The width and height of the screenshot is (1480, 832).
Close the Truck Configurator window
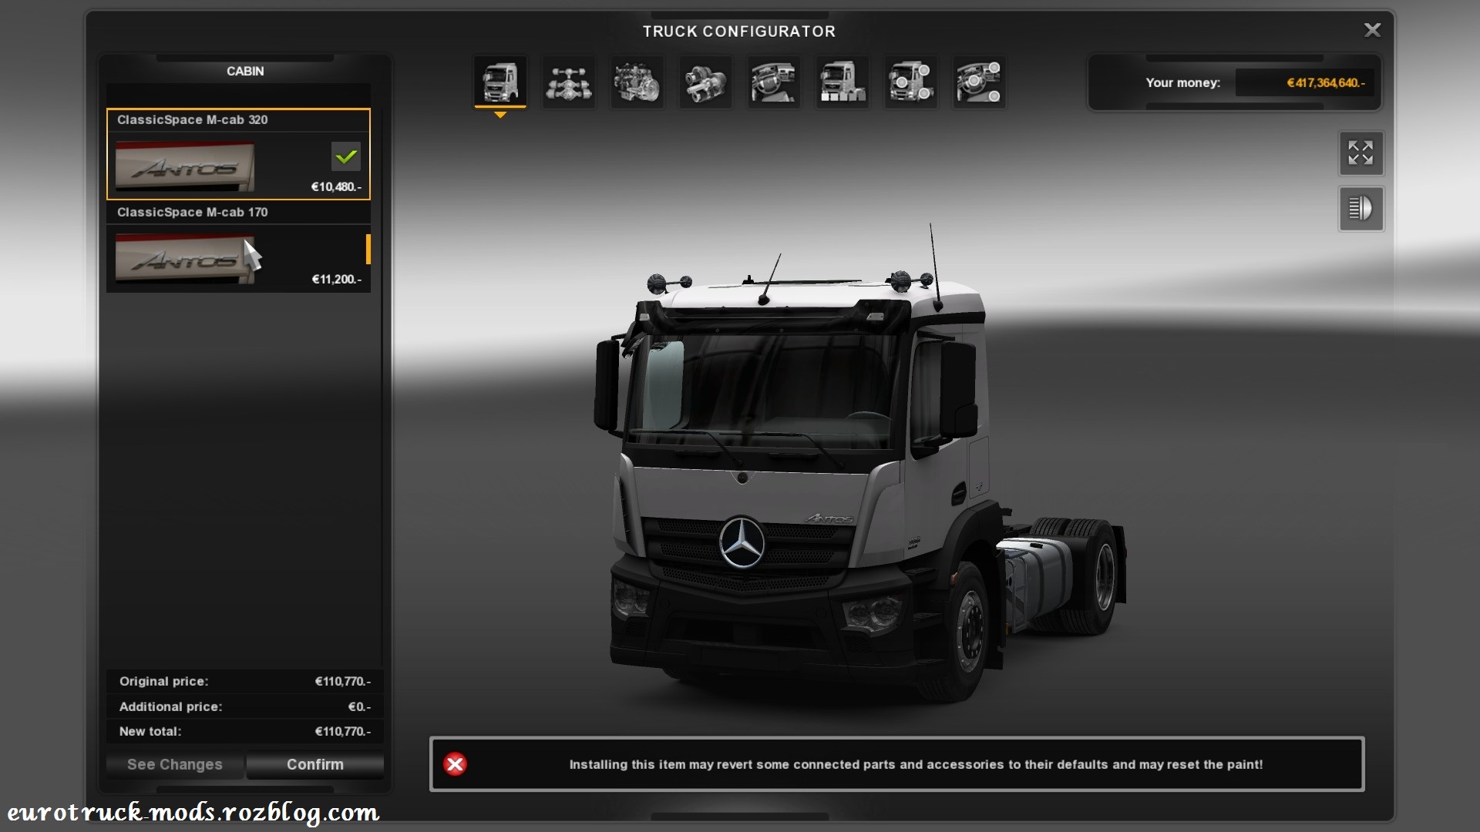[1372, 30]
